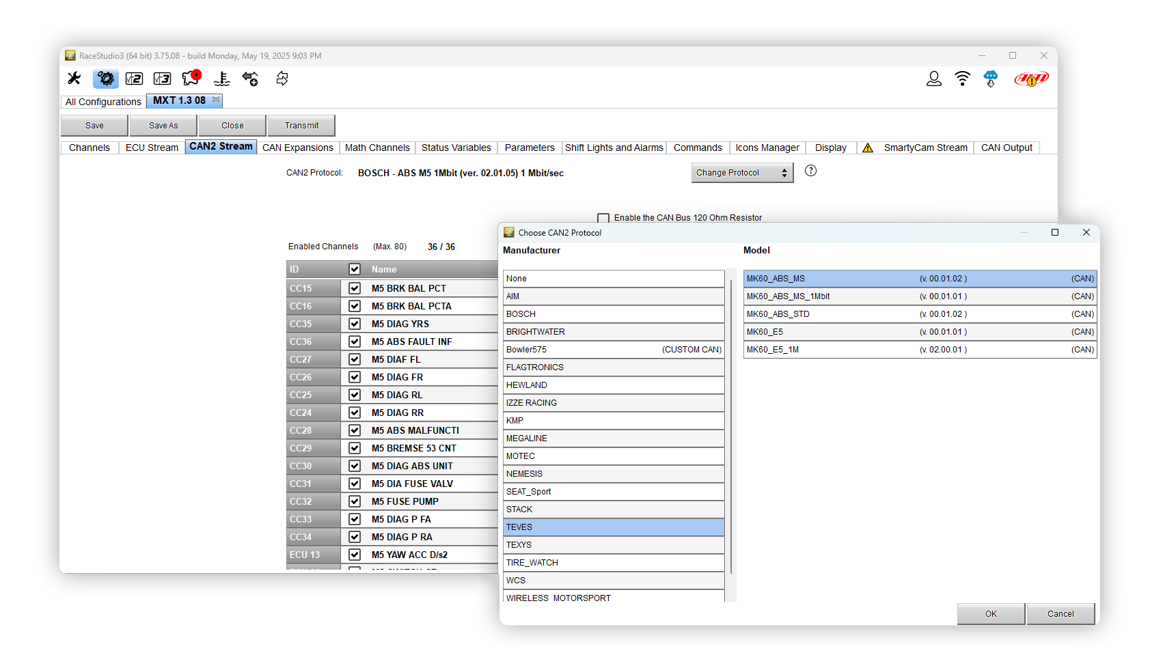
Task: Open the Status Variables tab
Action: coord(456,148)
